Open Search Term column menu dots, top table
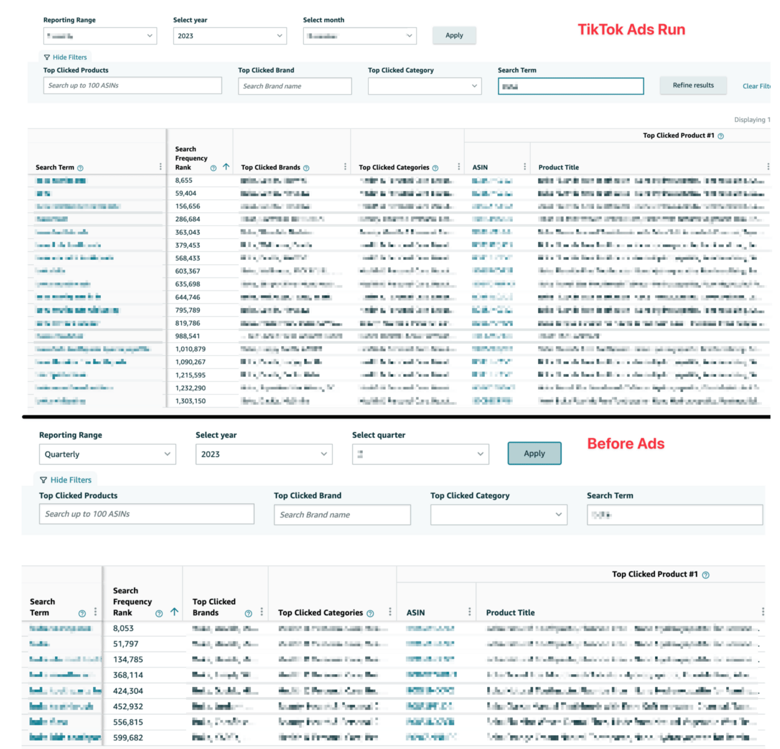Screen dimensions: 780x749 tap(160, 167)
